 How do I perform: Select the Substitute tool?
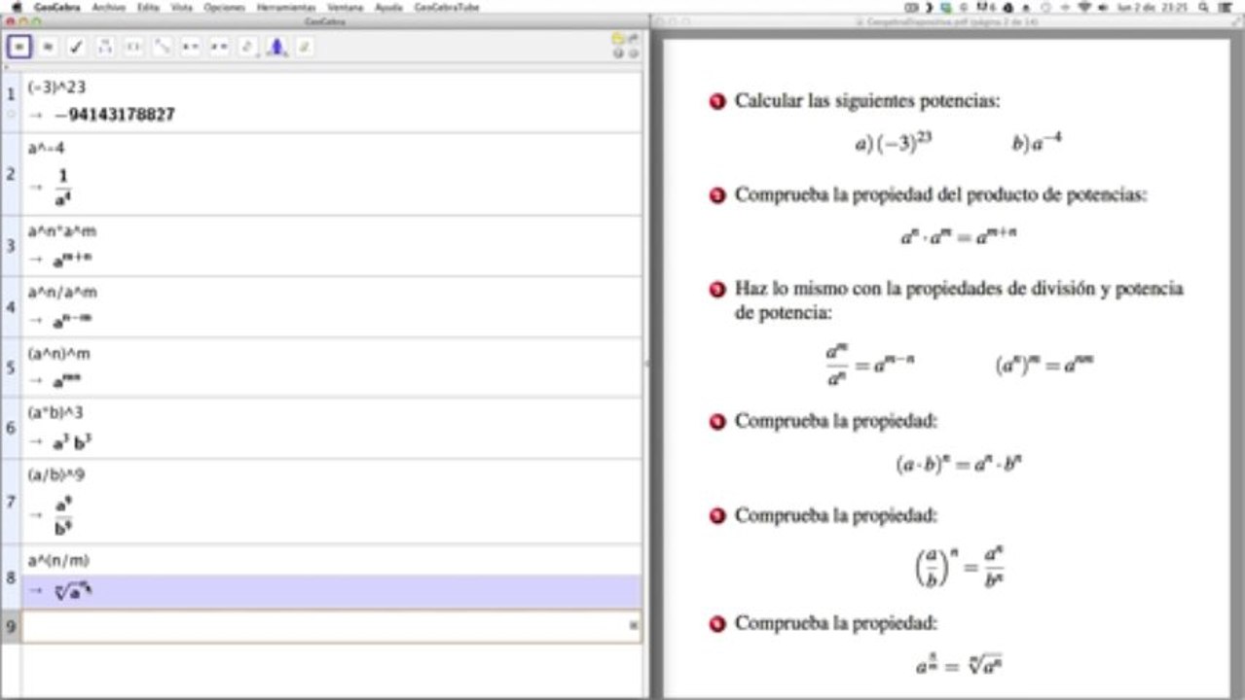163,47
